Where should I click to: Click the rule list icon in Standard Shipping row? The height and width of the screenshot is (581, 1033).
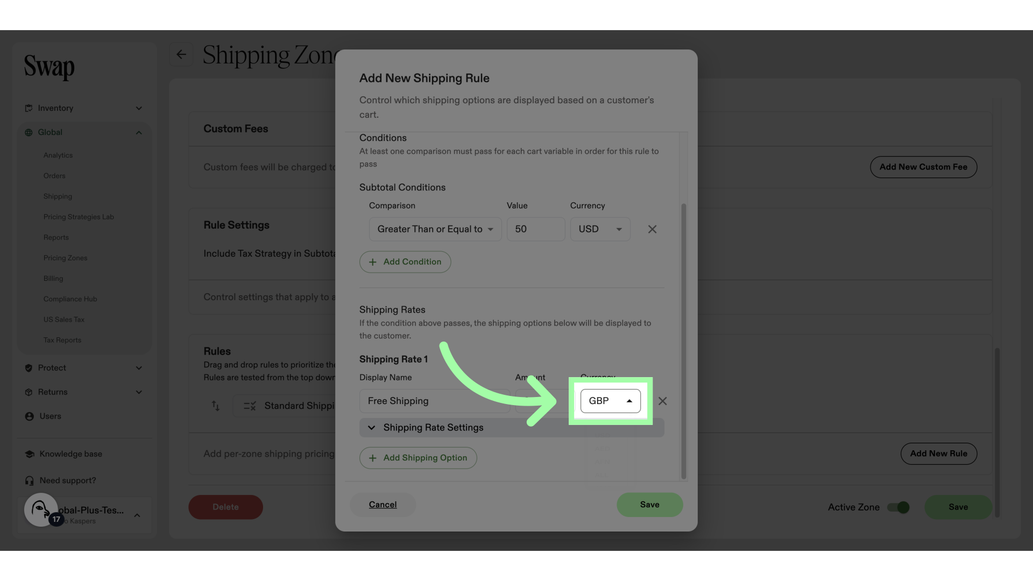tap(250, 406)
